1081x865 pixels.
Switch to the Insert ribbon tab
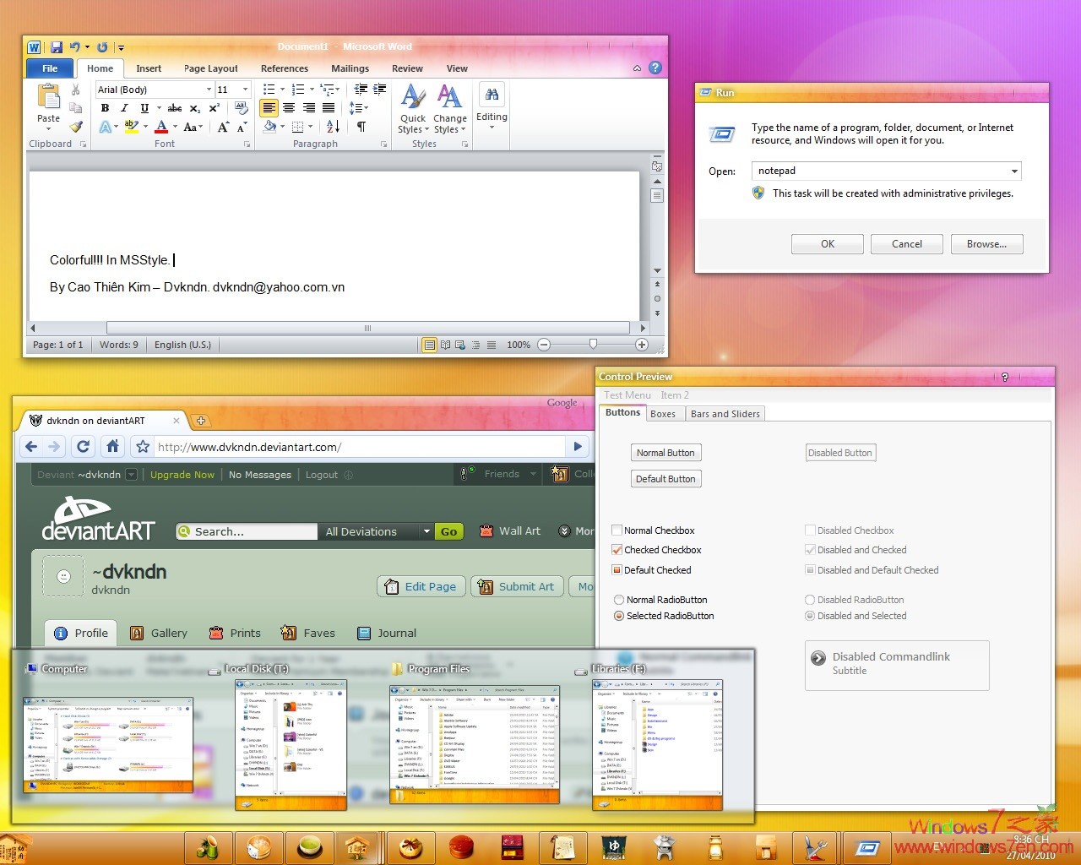pyautogui.click(x=149, y=68)
